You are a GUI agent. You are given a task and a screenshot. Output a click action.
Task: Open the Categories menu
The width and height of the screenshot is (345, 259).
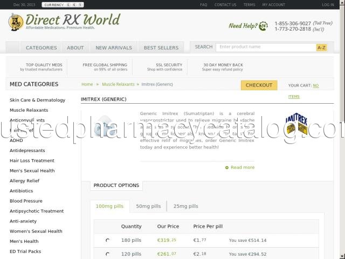click(42, 48)
